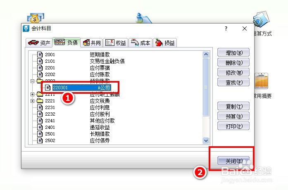The height and width of the screenshot is (190, 288).
Task: Click the document icon on 权益 tab
Action: (x=110, y=43)
